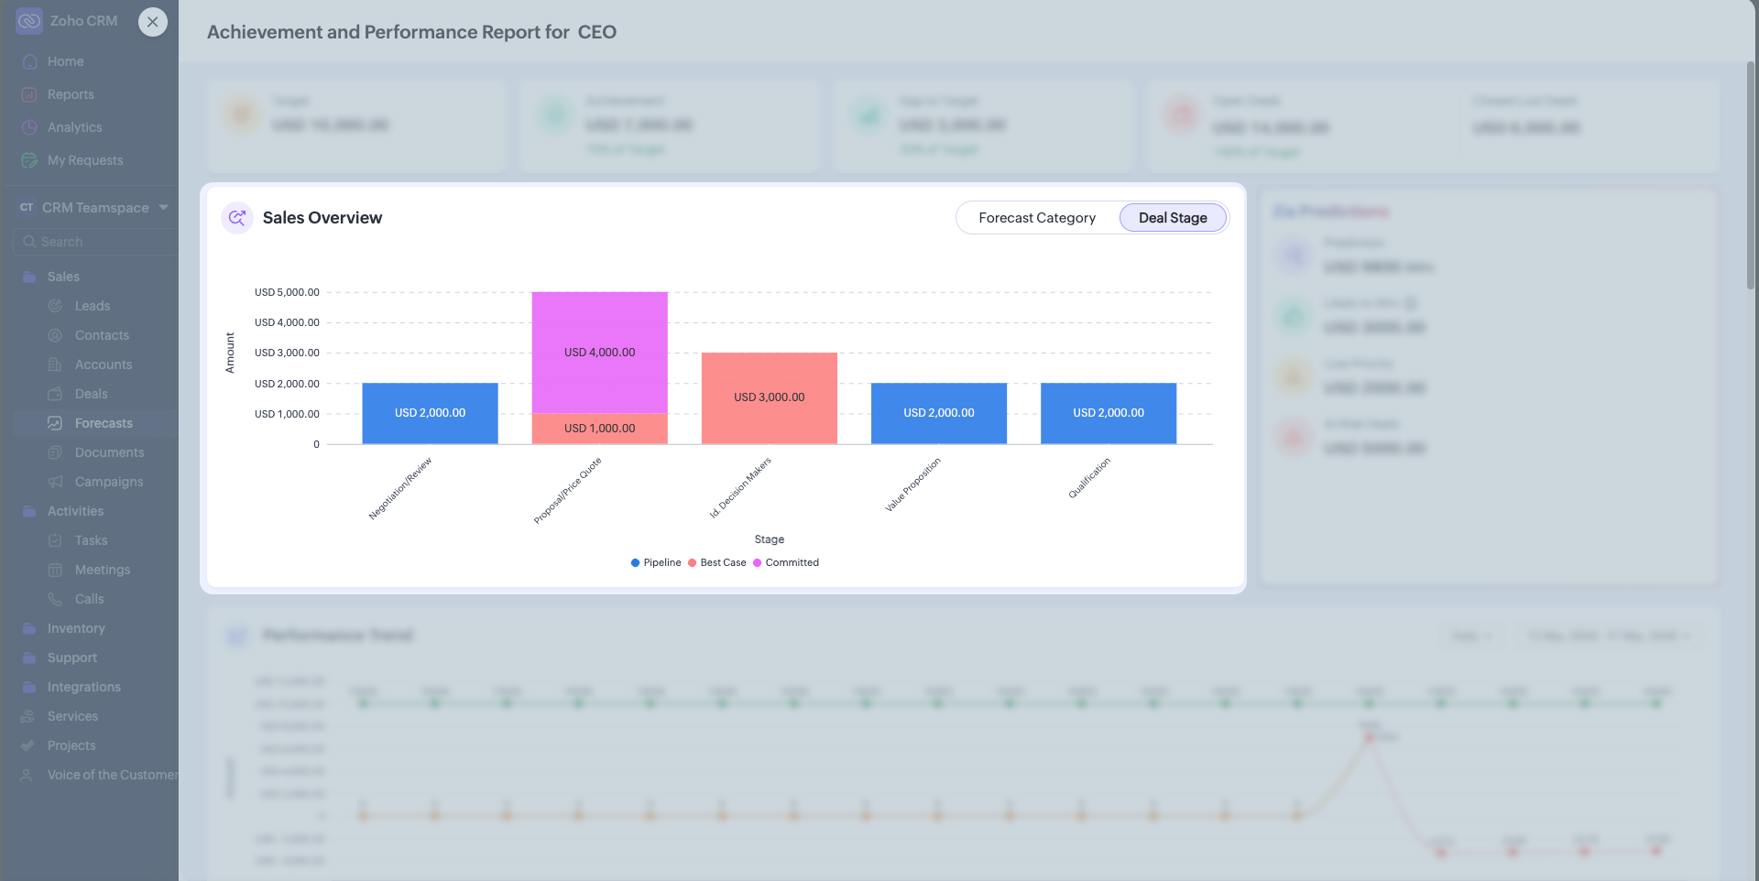Click the page vertical scrollbar
1759x881 pixels.
tap(1750, 174)
